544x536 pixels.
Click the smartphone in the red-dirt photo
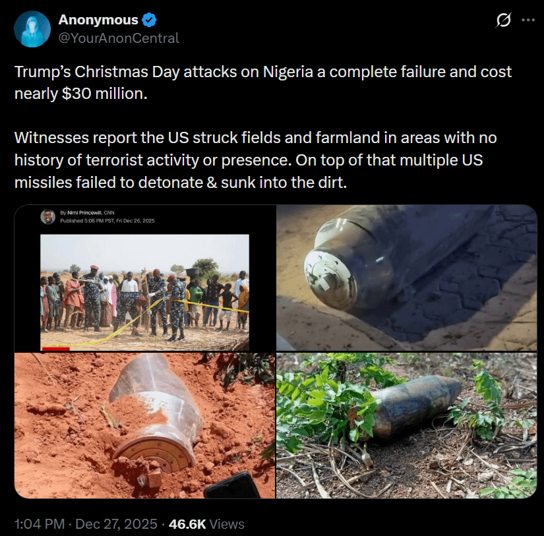click(231, 487)
